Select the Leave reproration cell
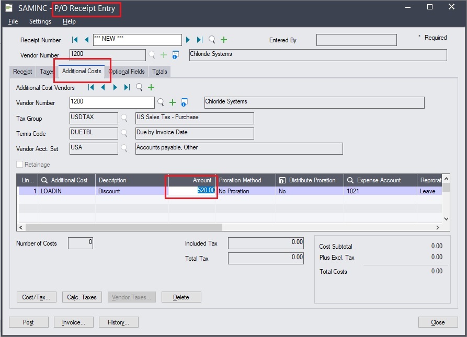The height and width of the screenshot is (337, 467). [x=429, y=191]
